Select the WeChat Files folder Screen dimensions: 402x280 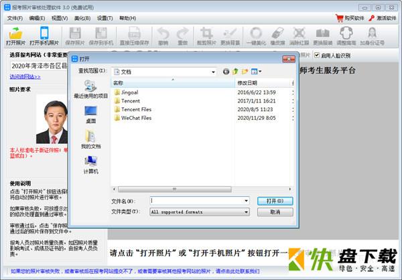pyautogui.click(x=136, y=118)
